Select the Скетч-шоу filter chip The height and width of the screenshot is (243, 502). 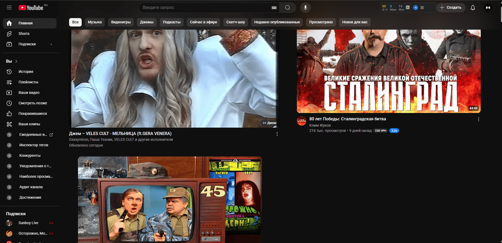click(x=236, y=22)
